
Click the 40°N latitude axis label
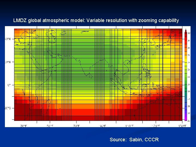tap(8, 39)
